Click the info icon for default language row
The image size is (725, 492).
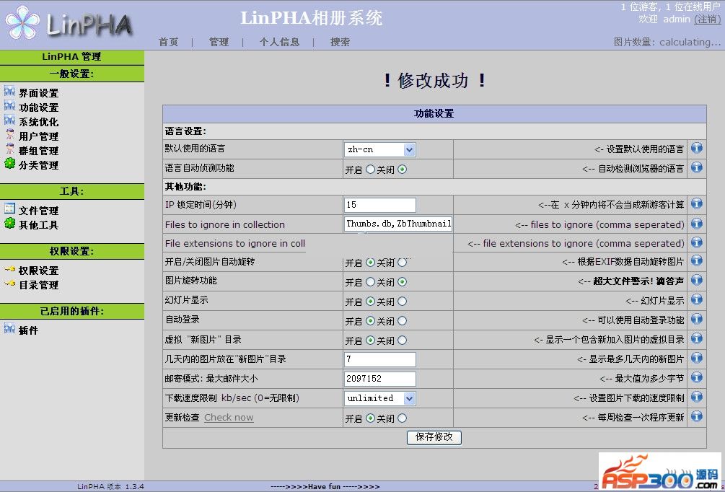[x=697, y=149]
